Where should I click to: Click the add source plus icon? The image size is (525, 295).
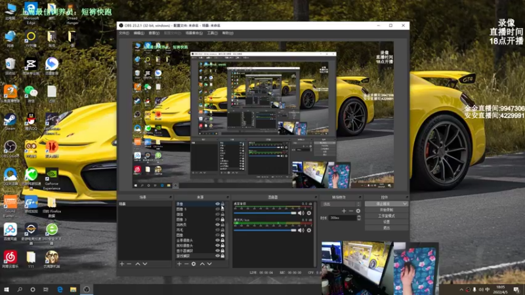[x=178, y=264]
